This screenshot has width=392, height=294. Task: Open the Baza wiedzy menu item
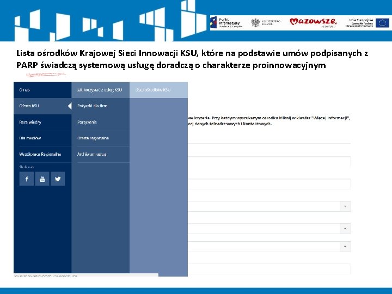pos(42,122)
